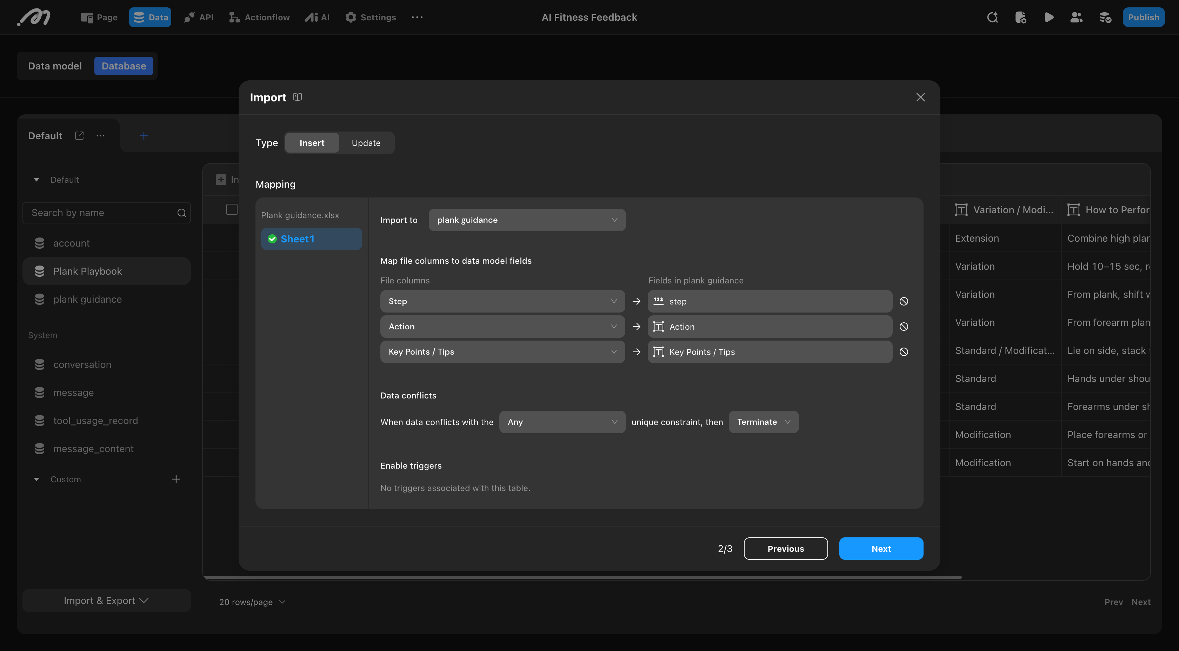This screenshot has height=651, width=1179.
Task: Click the Next button in Import dialog
Action: point(881,549)
